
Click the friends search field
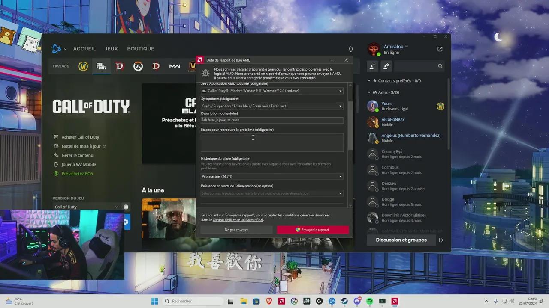point(419,66)
